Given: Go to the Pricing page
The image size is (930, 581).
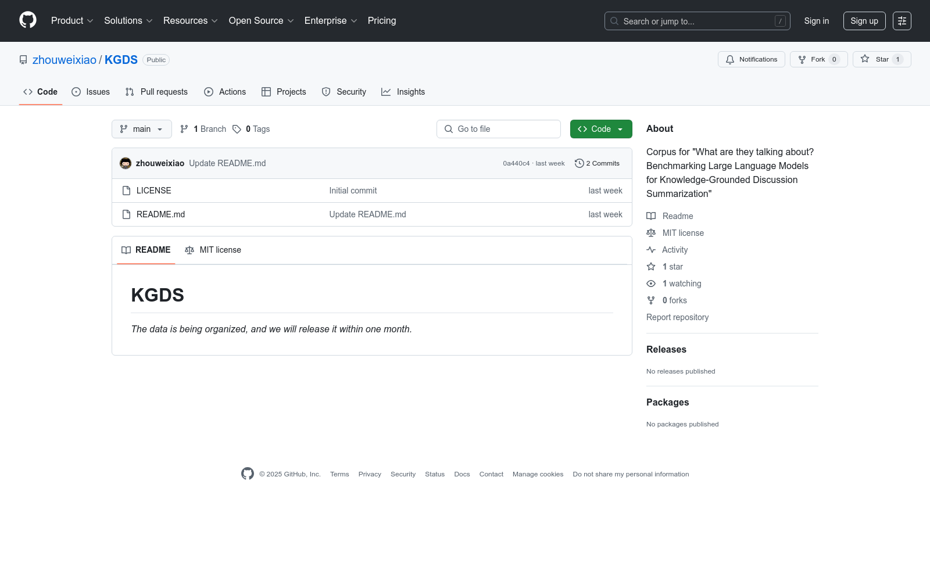Looking at the screenshot, I should (382, 21).
